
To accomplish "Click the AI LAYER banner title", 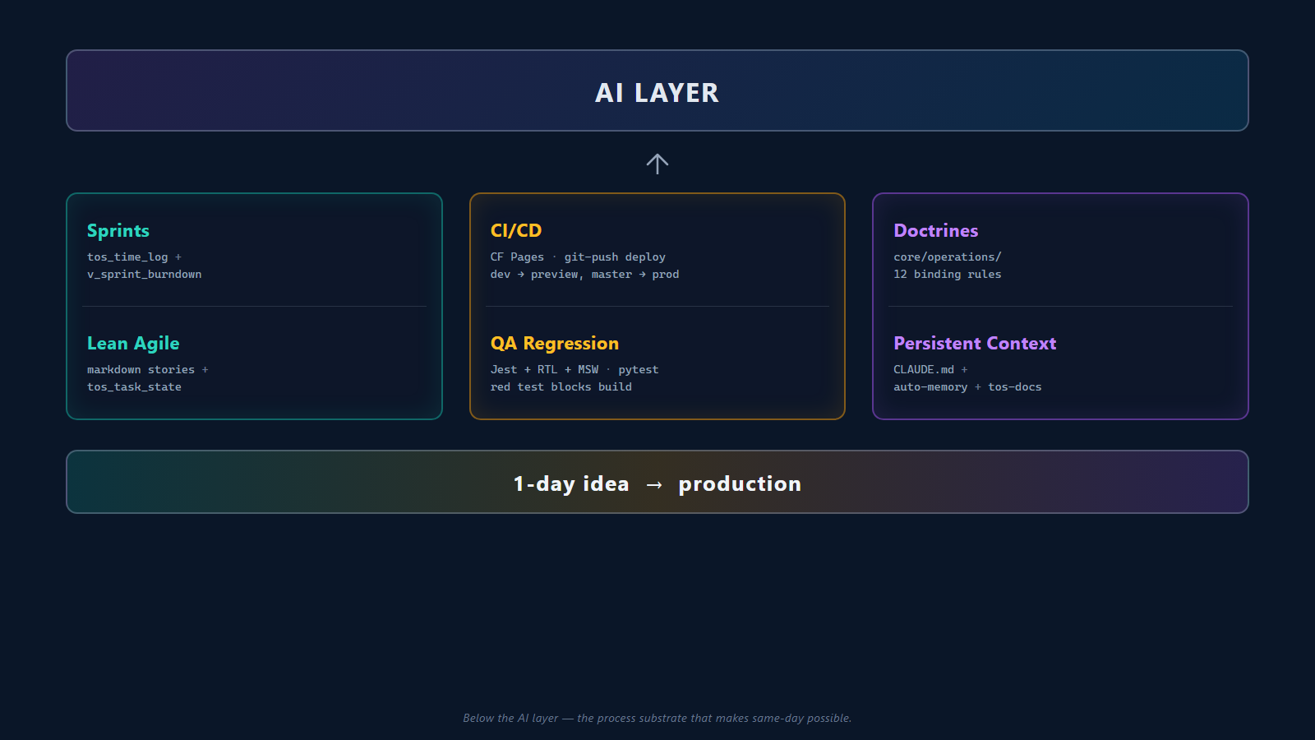I will pyautogui.click(x=657, y=93).
